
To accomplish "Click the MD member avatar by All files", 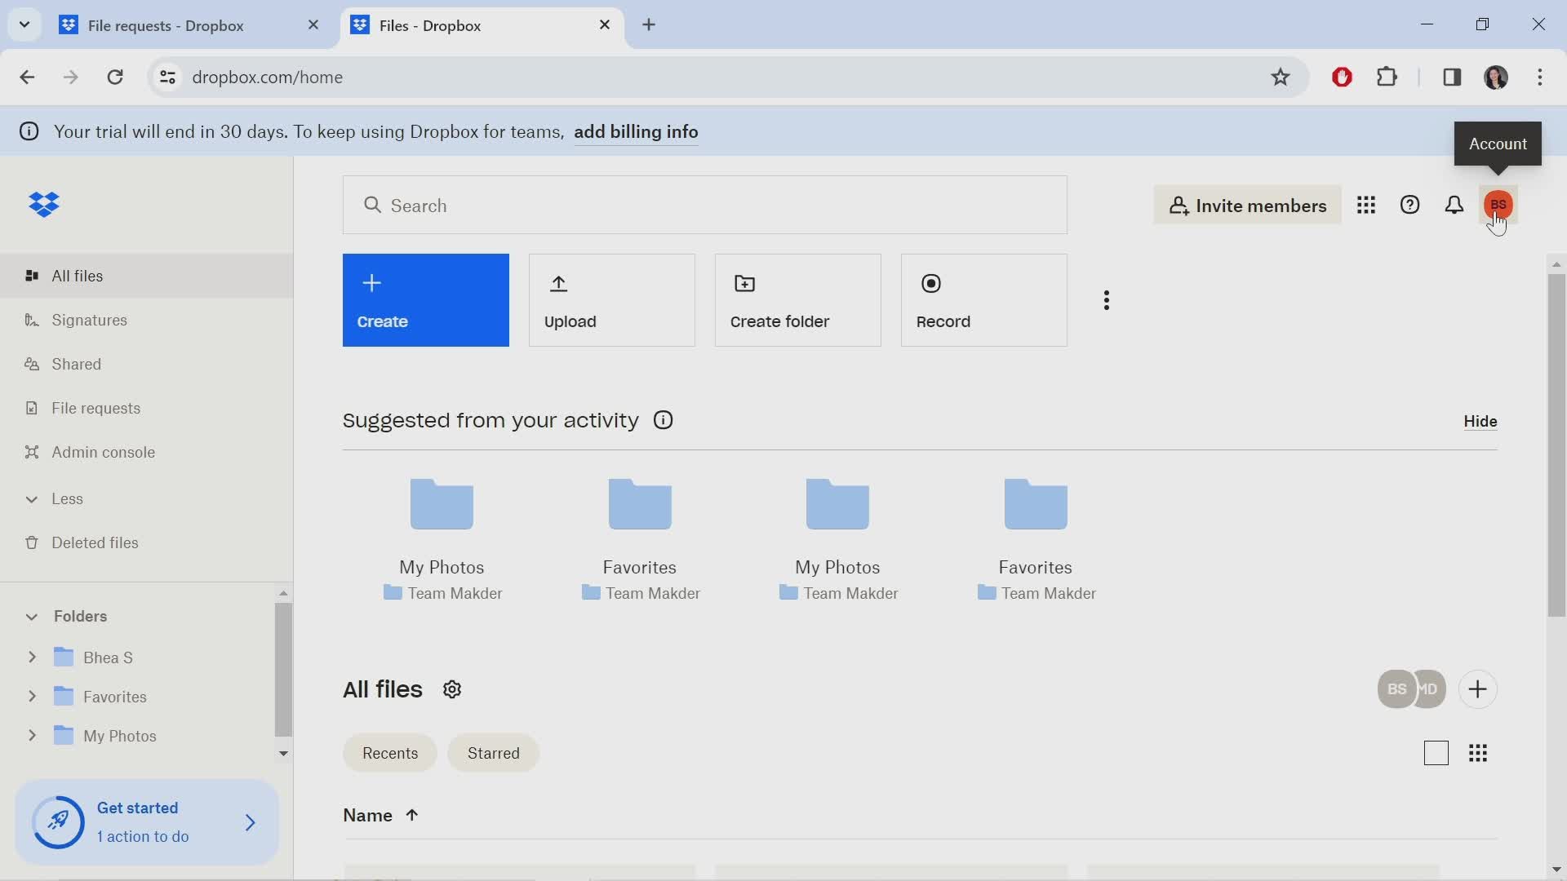I will point(1431,689).
